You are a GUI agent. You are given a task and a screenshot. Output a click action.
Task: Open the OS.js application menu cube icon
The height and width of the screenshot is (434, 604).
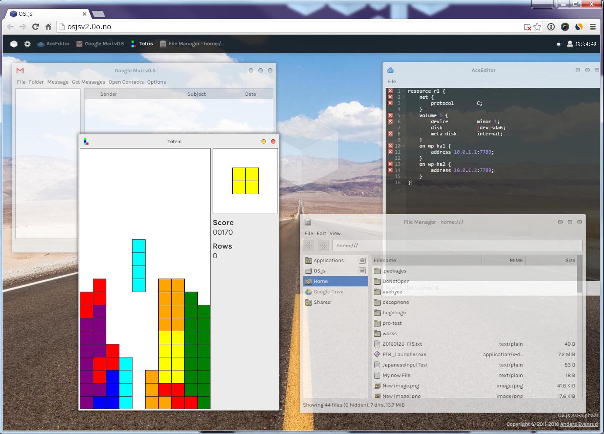tap(14, 44)
